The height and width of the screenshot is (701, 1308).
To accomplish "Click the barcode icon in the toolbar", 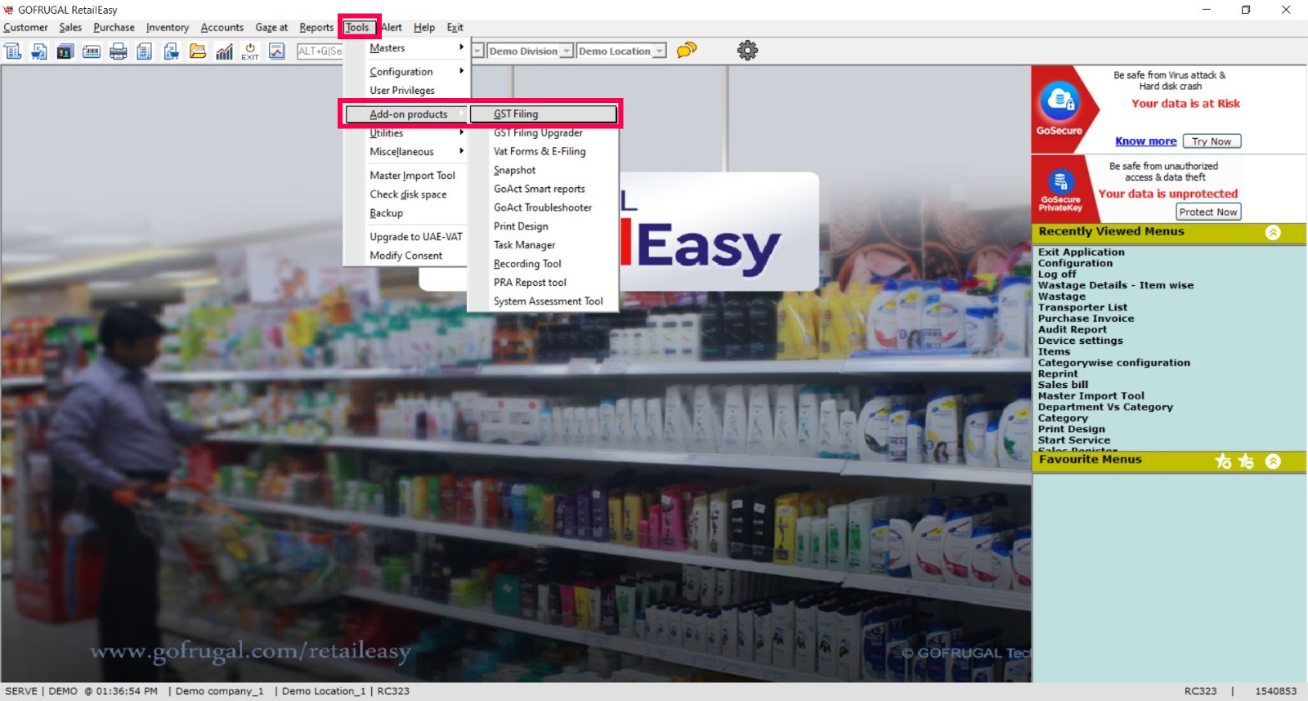I will tap(92, 51).
